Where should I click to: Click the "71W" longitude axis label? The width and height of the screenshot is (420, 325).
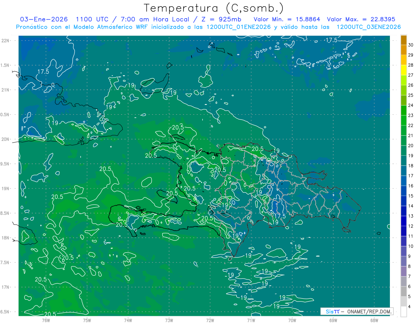[251, 320]
